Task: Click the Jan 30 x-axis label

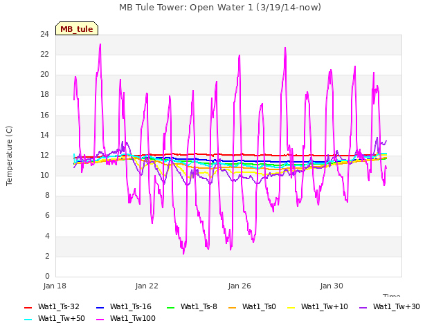Action: [332, 286]
